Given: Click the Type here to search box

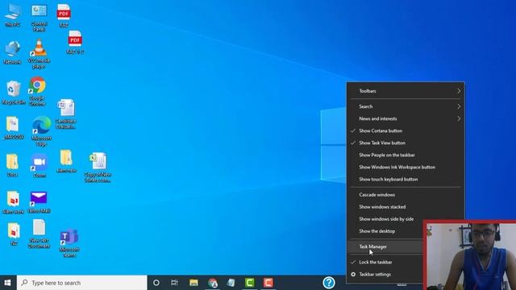Looking at the screenshot, I should pyautogui.click(x=81, y=283).
